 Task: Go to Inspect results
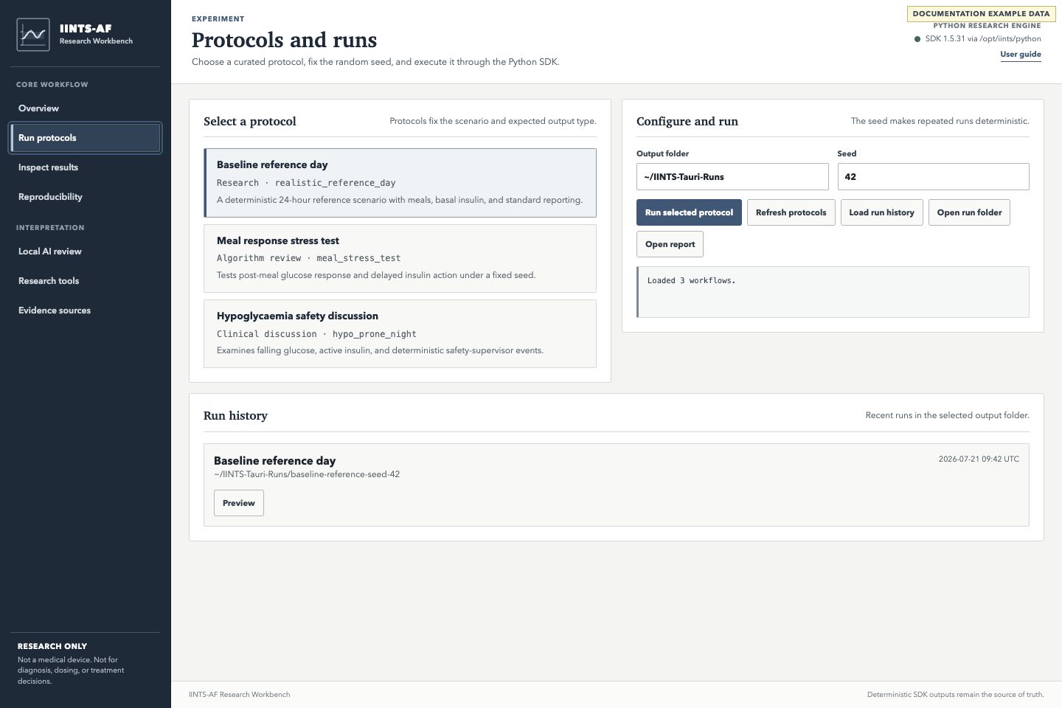[86, 167]
